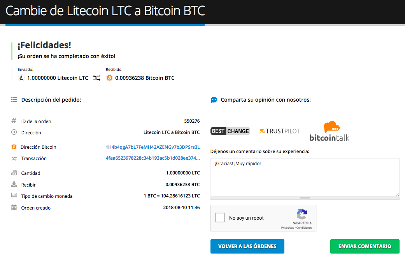Click the Litecoin coin icon under Enviado

click(21, 78)
